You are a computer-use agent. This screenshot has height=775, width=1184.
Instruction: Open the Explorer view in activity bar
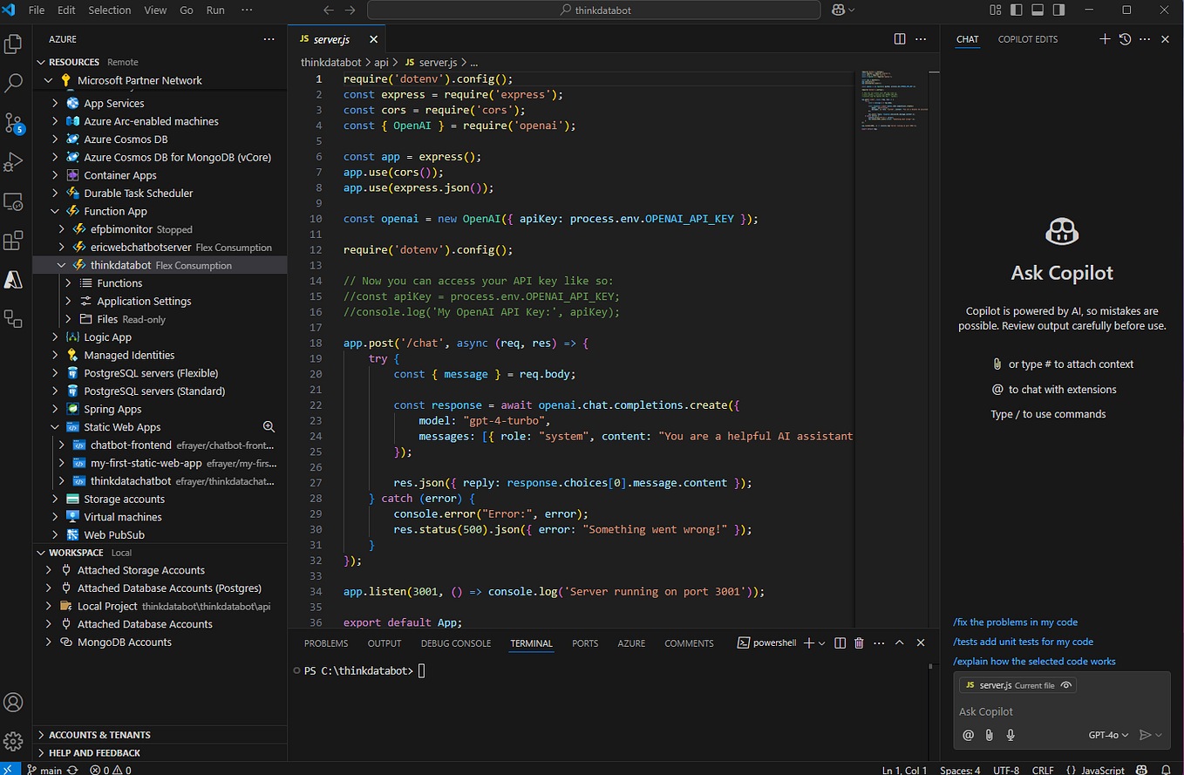14,44
